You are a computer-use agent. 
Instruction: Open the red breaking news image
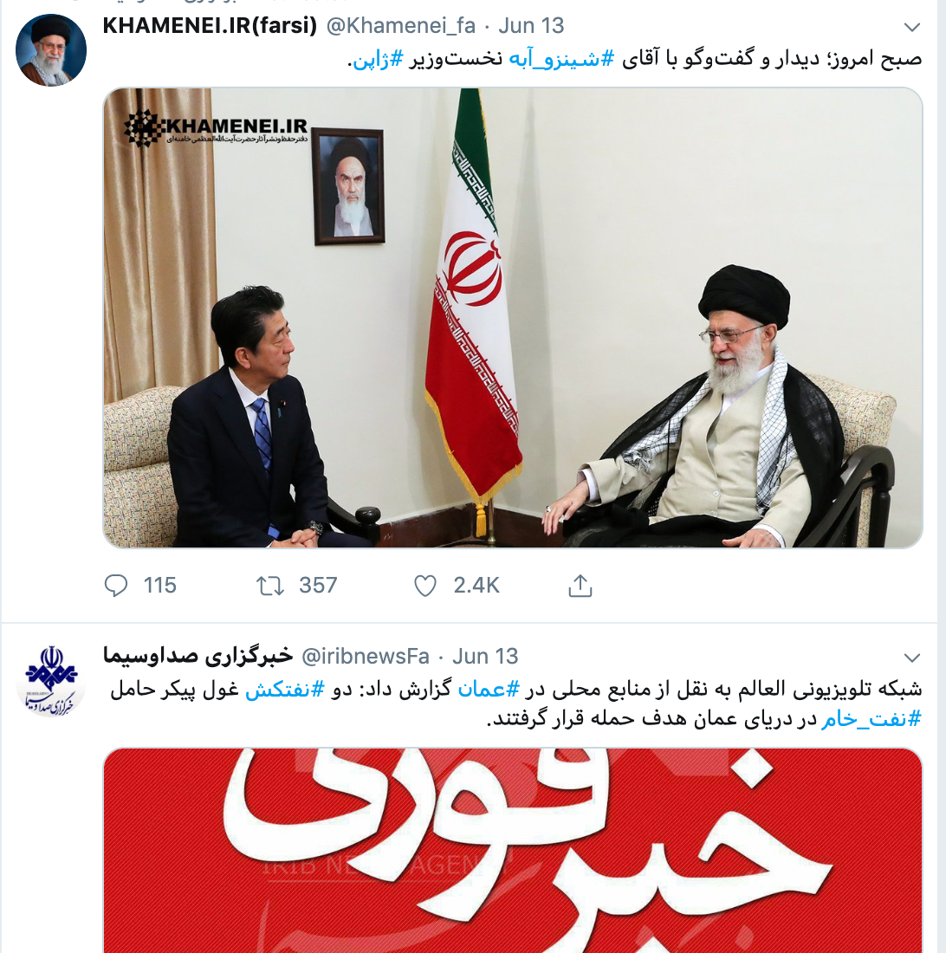[x=513, y=851]
